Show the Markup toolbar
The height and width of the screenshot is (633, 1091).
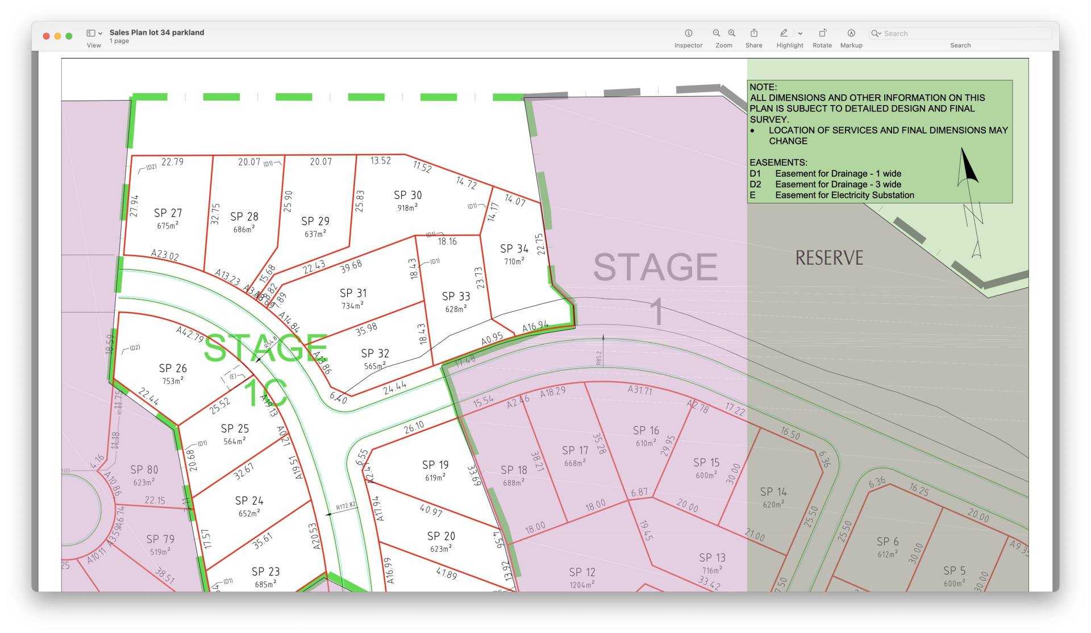851,34
